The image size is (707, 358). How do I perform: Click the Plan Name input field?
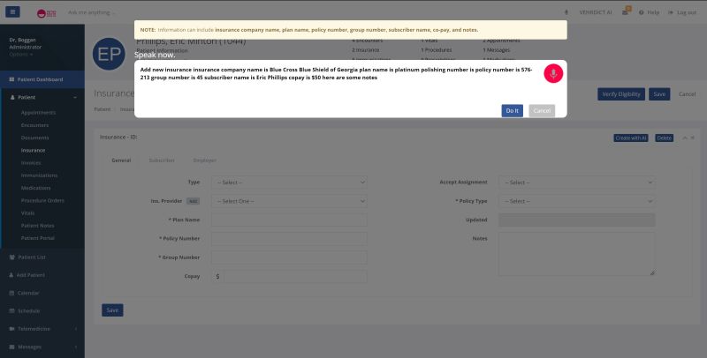[289, 220]
